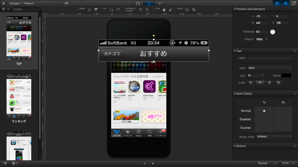
Task: Select the Disabled 1x state
Action: [264, 119]
